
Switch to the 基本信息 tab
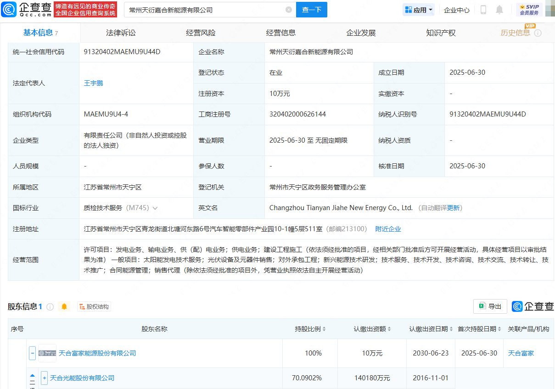click(x=40, y=33)
